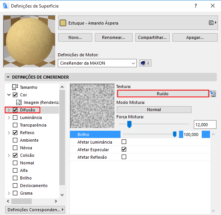
Task: Click channel list scroll up arrow
Action: (62, 87)
